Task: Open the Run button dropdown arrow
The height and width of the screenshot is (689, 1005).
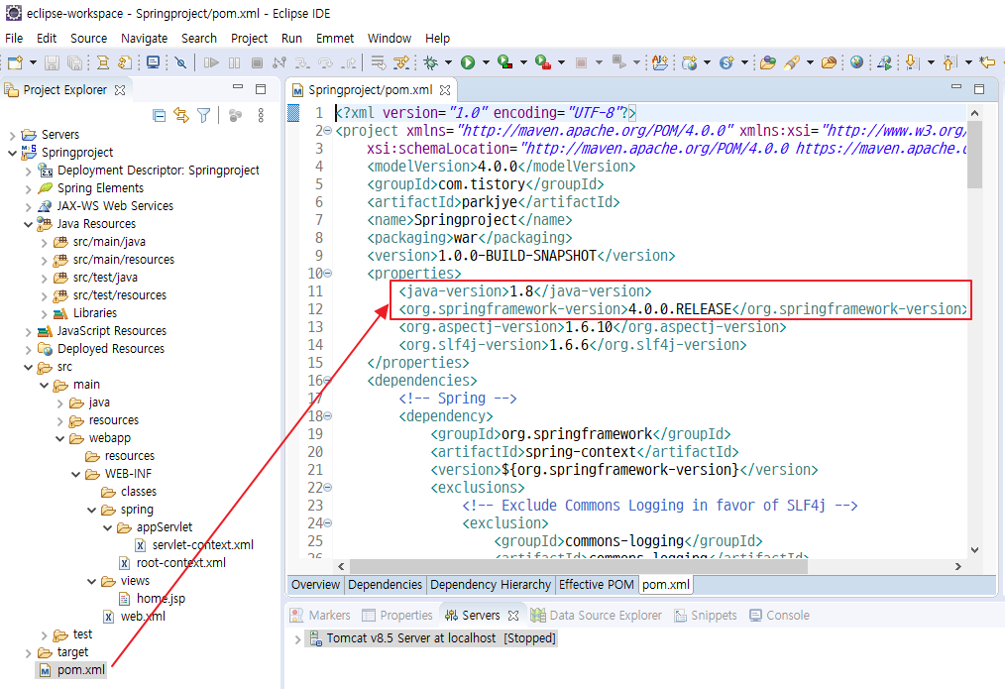Action: (486, 62)
